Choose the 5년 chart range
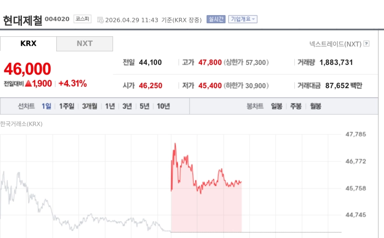The height and width of the screenshot is (238, 384). coord(144,106)
